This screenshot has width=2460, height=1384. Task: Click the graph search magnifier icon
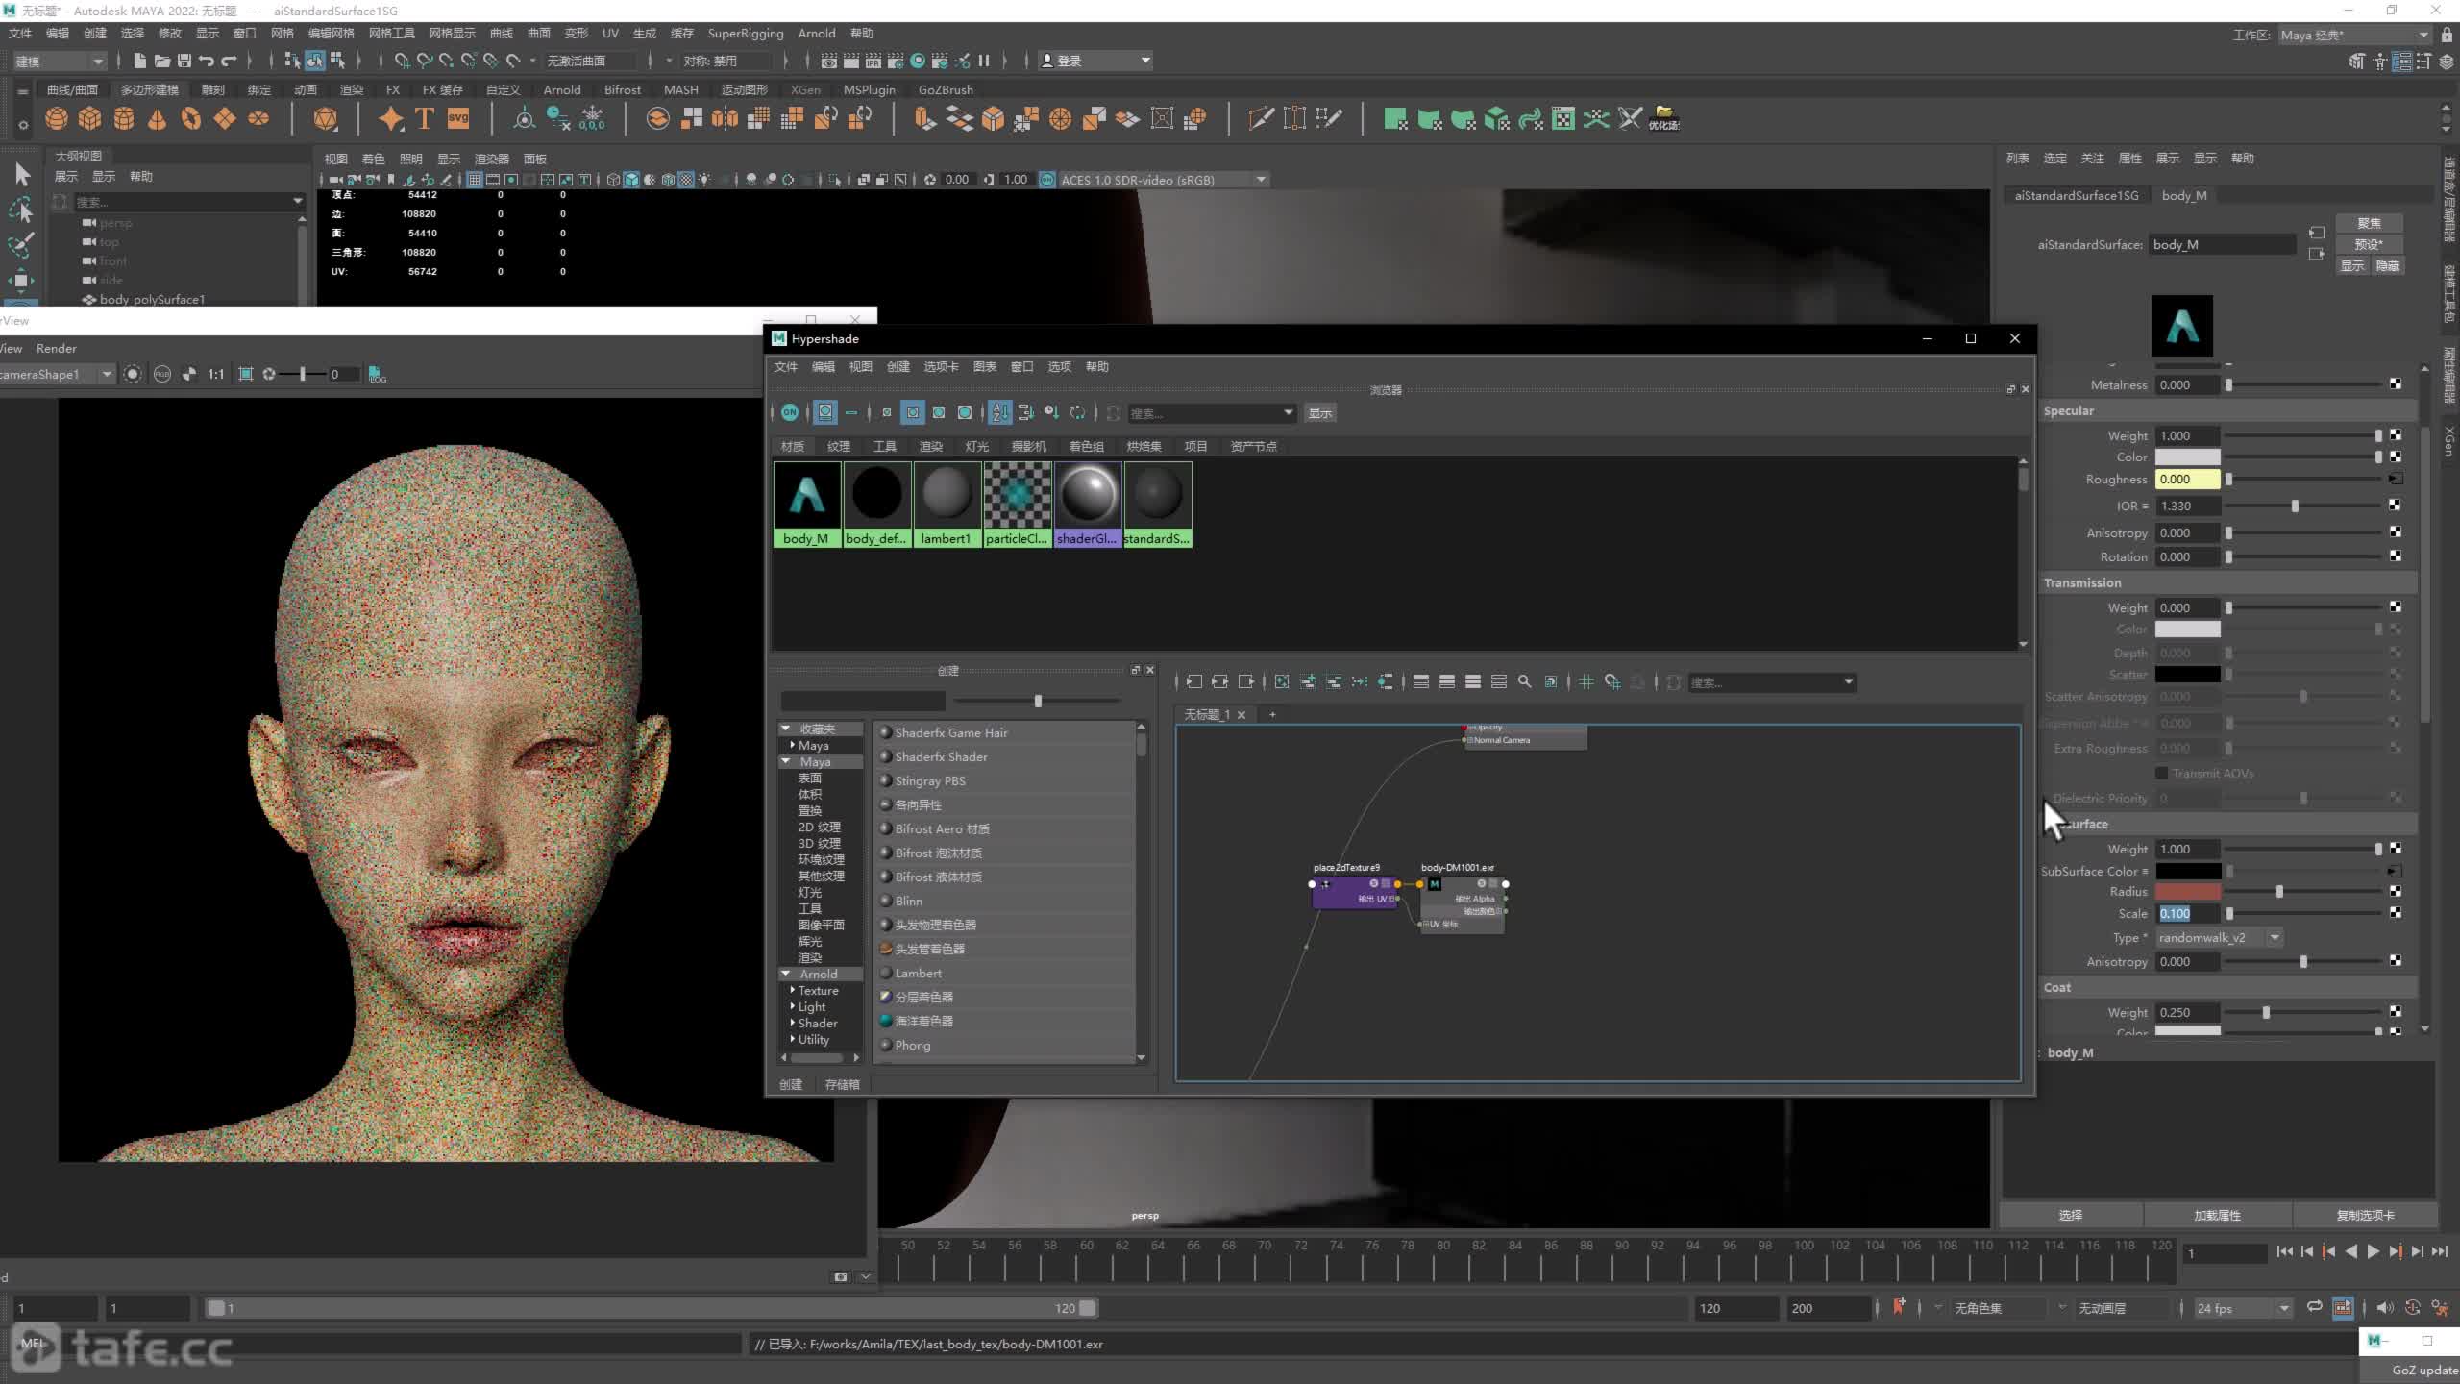1524,681
